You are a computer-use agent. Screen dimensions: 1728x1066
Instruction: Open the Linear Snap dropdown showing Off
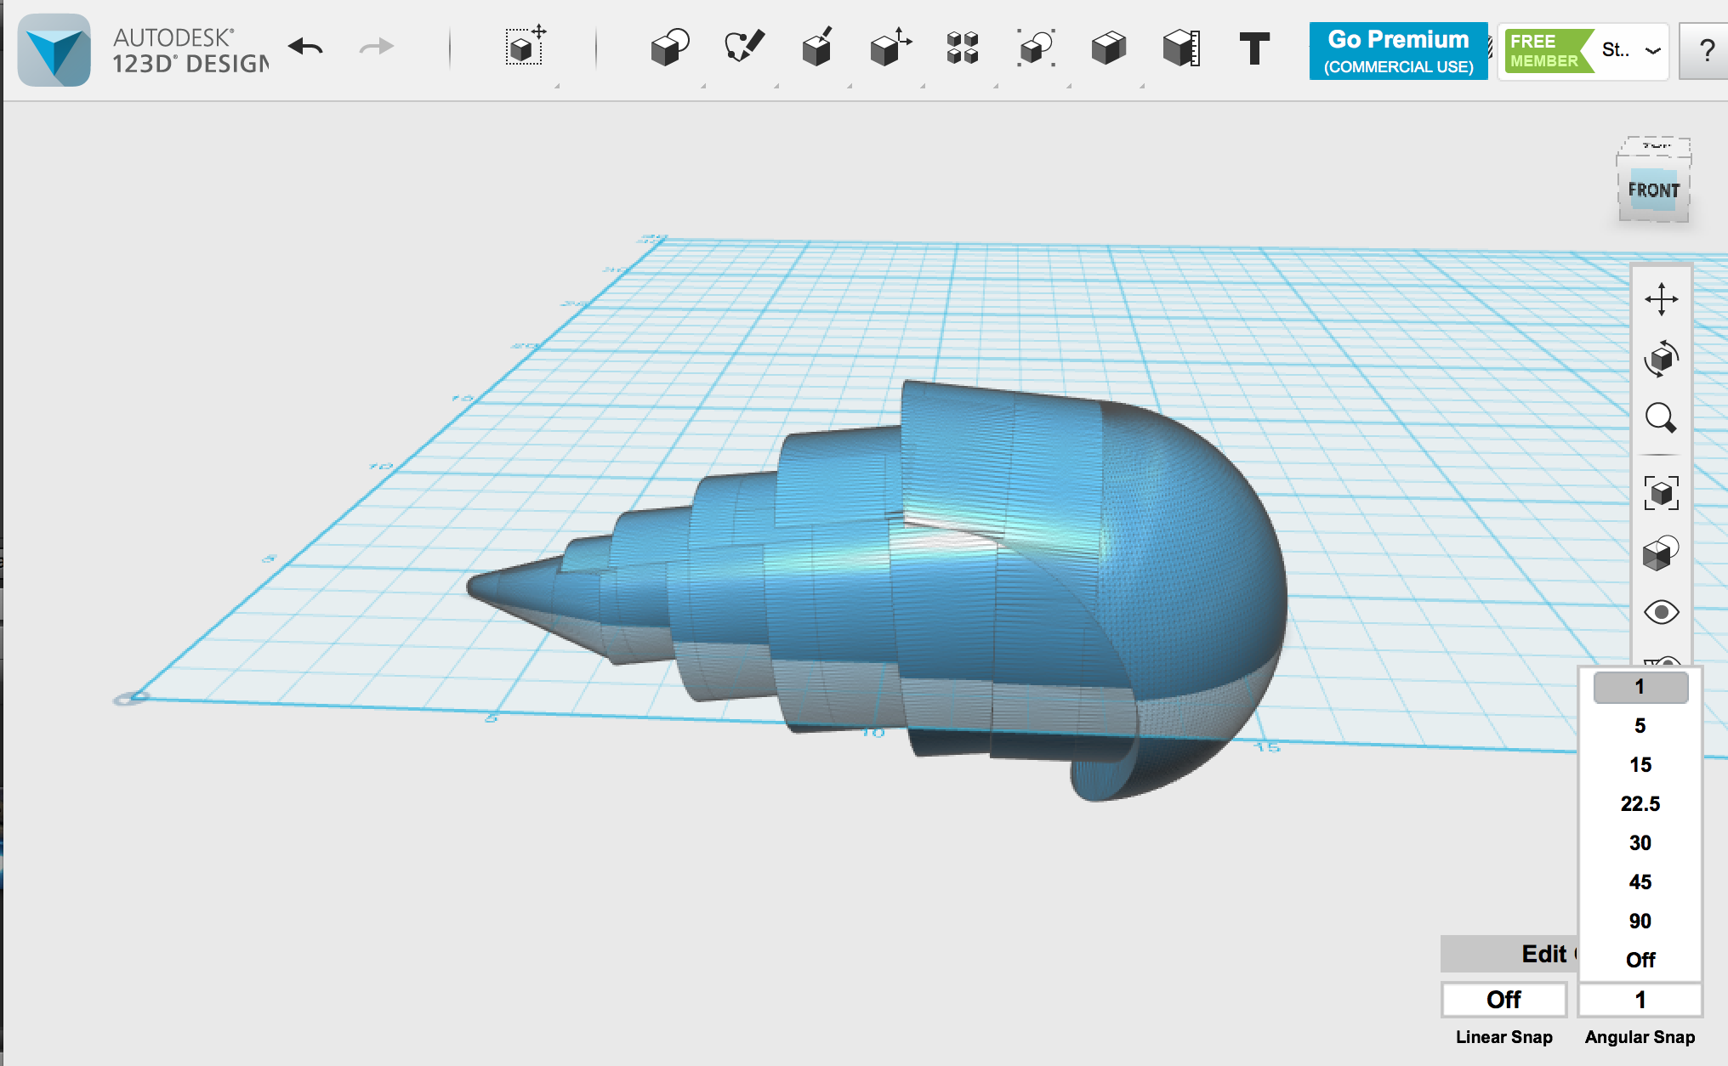click(1503, 1000)
